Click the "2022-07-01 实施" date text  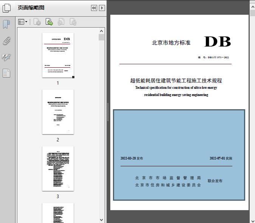point(221,158)
